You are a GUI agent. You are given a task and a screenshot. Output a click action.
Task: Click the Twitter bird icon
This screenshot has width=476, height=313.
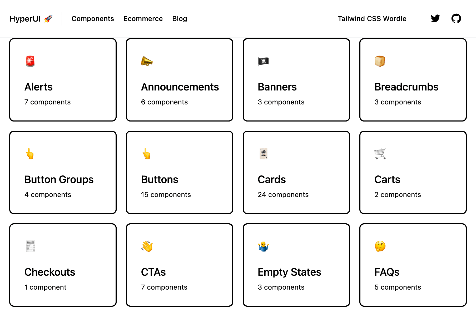click(x=435, y=18)
